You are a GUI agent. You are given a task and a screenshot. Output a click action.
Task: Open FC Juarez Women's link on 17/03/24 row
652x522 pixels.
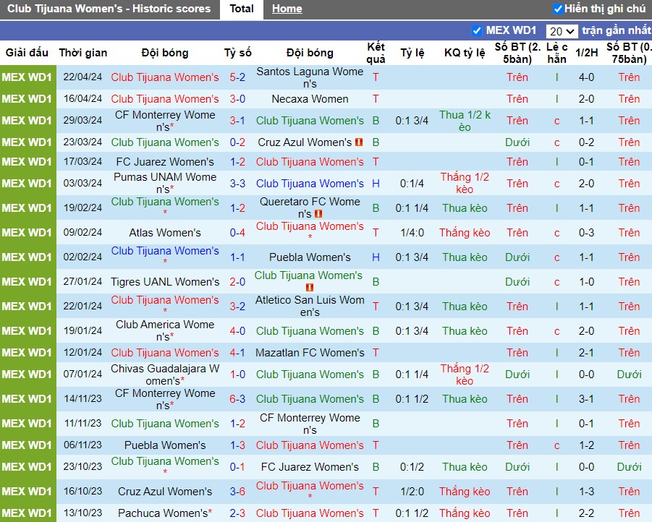tap(165, 162)
